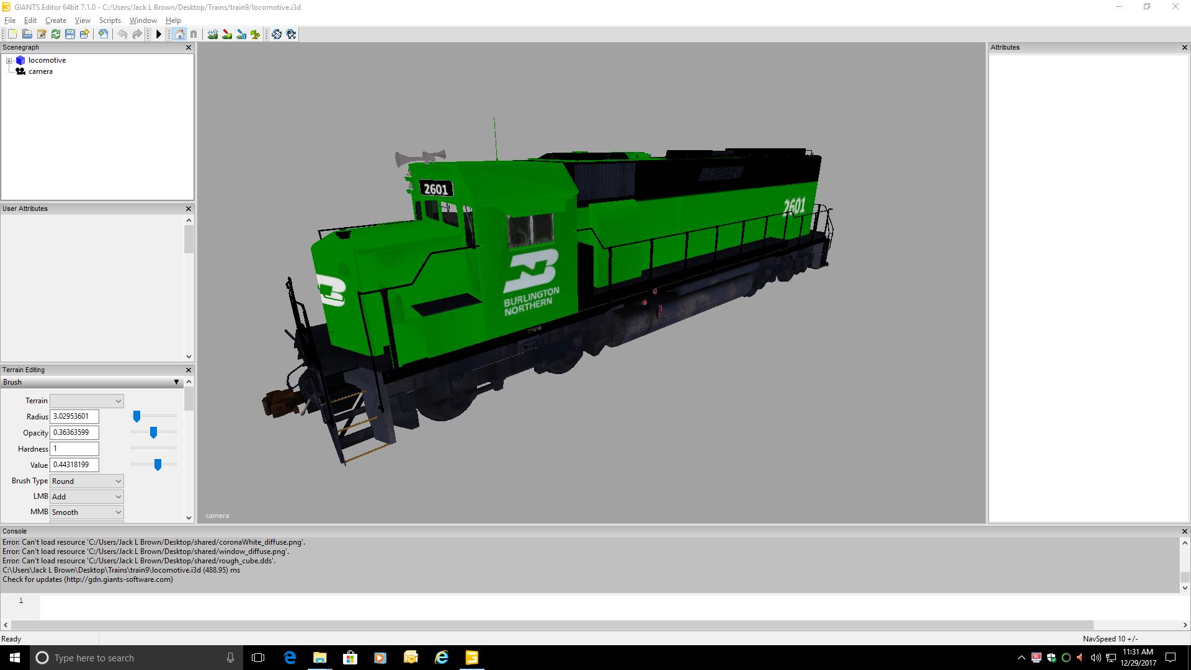Click the Undo arrow icon

(x=123, y=34)
